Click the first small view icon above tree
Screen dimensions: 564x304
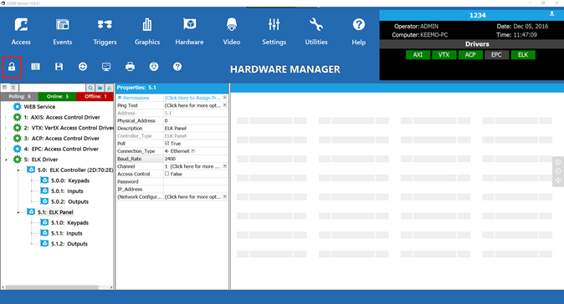pyautogui.click(x=5, y=87)
